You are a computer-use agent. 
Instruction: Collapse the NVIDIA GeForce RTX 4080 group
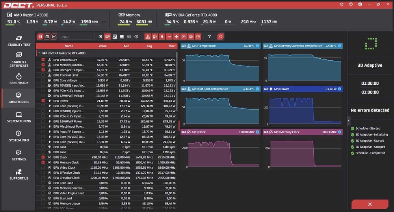39,53
